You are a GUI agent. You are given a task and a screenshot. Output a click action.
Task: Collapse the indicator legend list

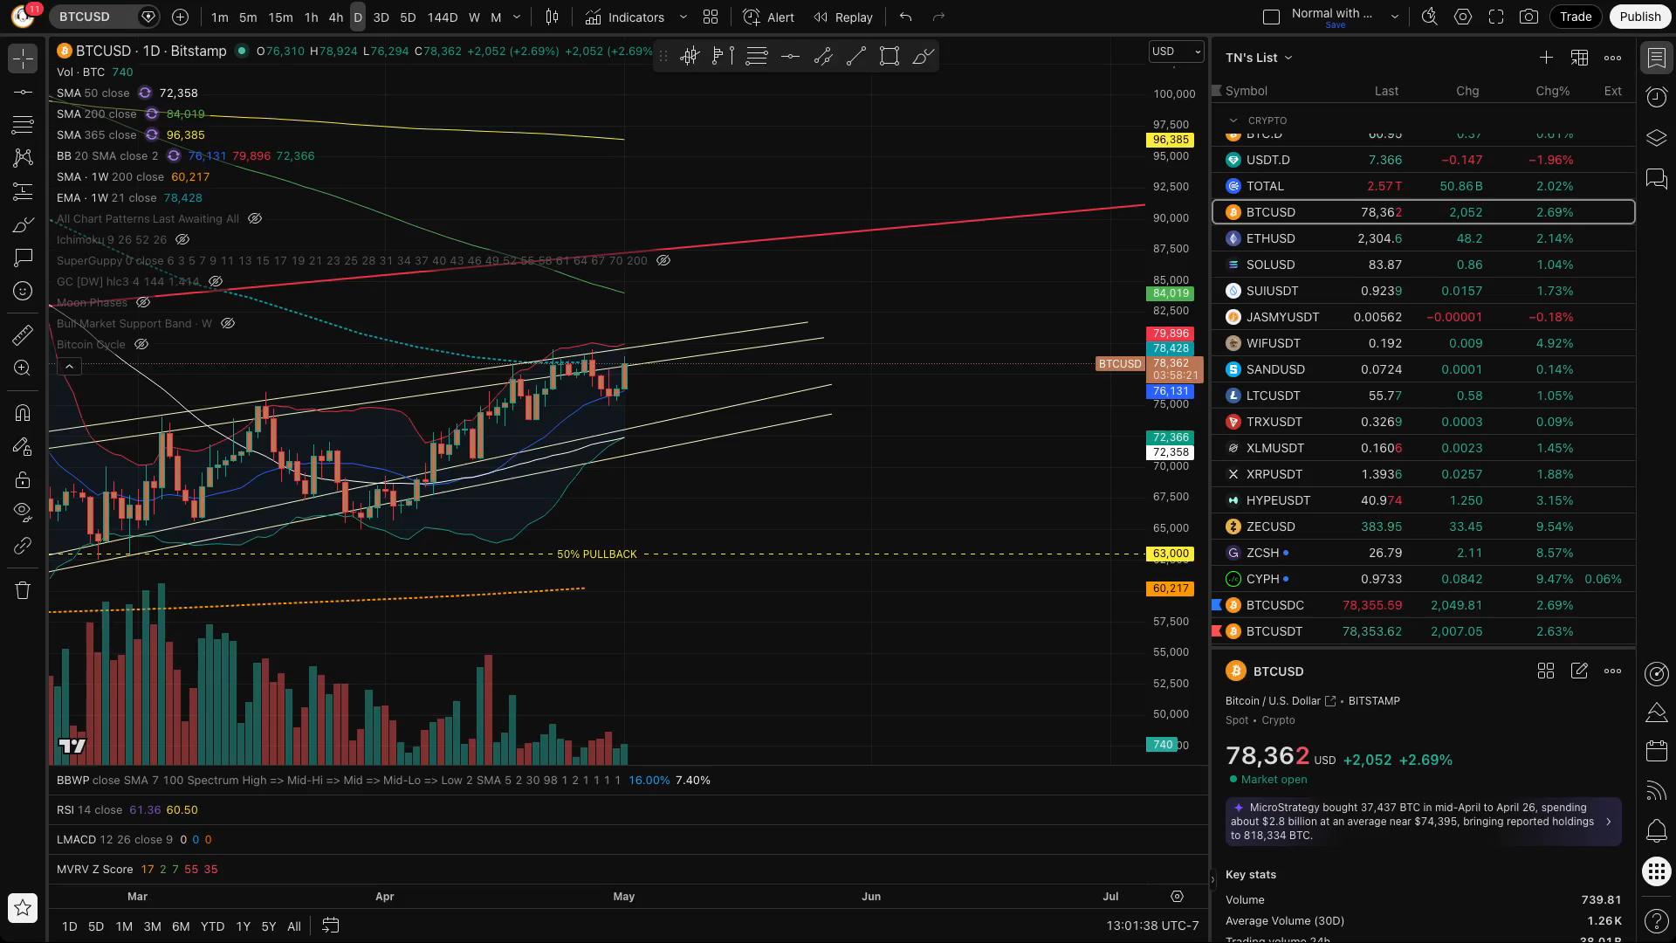pos(69,367)
